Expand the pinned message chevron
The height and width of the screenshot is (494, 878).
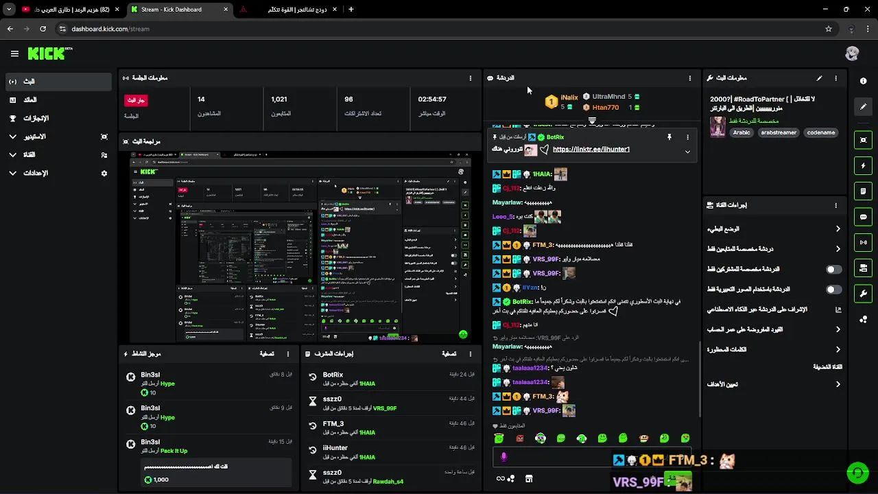pos(687,152)
